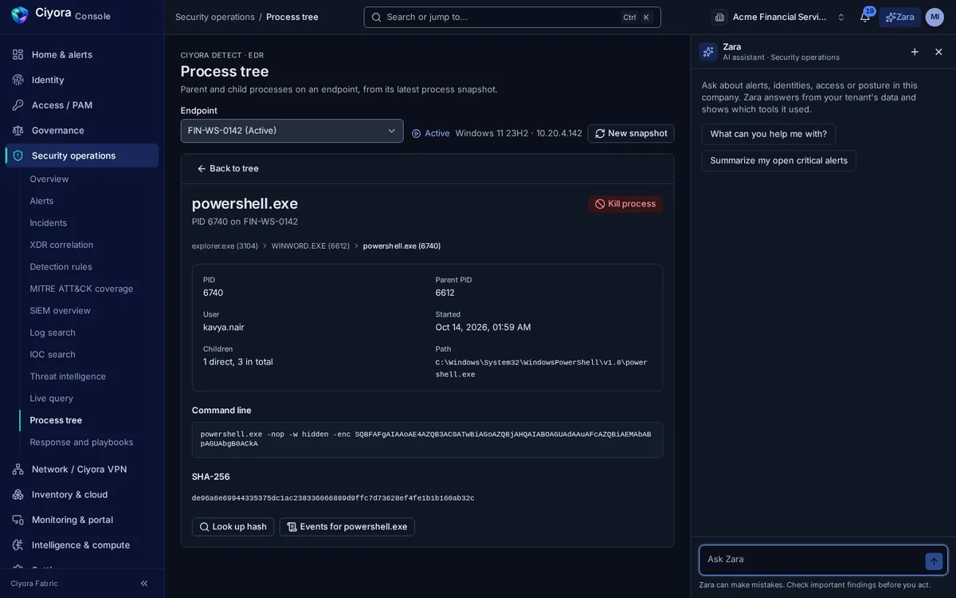The width and height of the screenshot is (956, 598).
Task: Open Response and playbooks page
Action: (x=81, y=442)
